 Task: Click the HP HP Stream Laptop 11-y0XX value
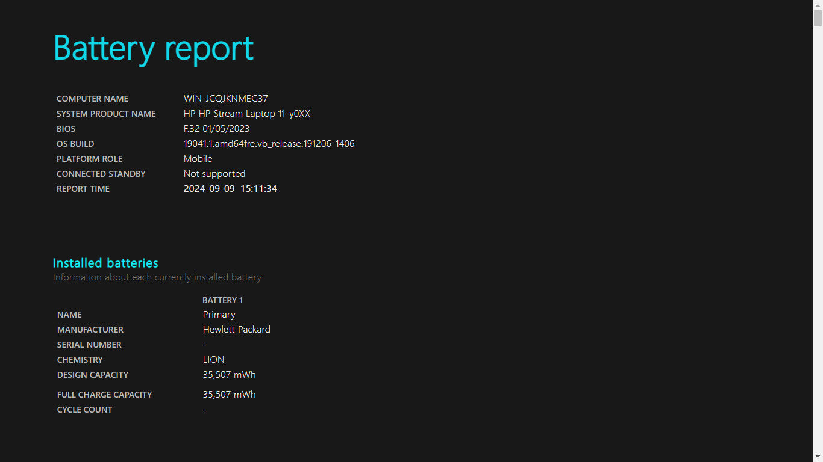coord(247,114)
